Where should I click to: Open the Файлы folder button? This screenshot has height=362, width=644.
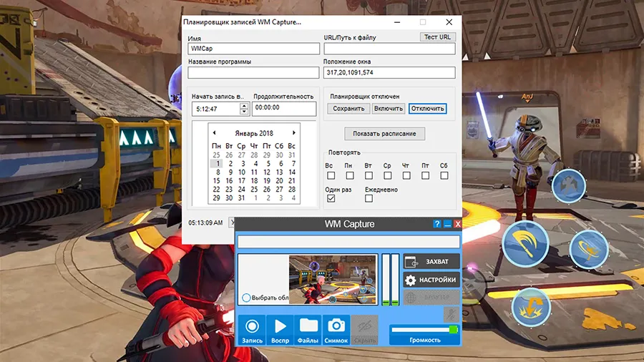coord(308,331)
